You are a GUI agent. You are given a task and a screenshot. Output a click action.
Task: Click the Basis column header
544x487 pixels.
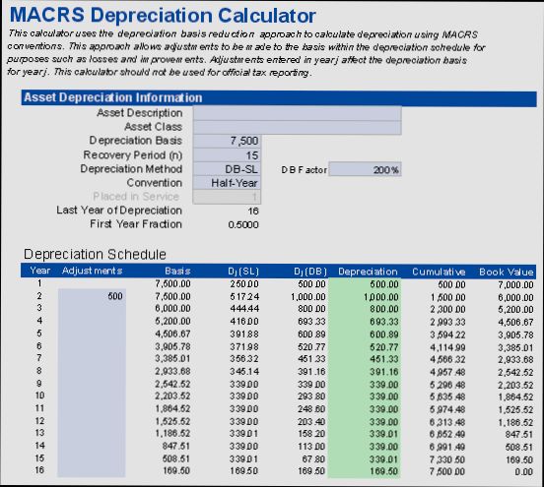tap(177, 271)
